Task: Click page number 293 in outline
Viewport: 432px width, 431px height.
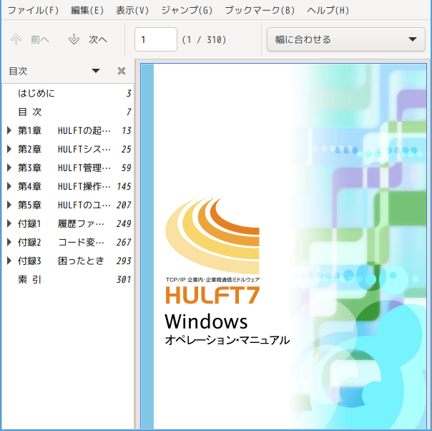Action: tap(124, 261)
